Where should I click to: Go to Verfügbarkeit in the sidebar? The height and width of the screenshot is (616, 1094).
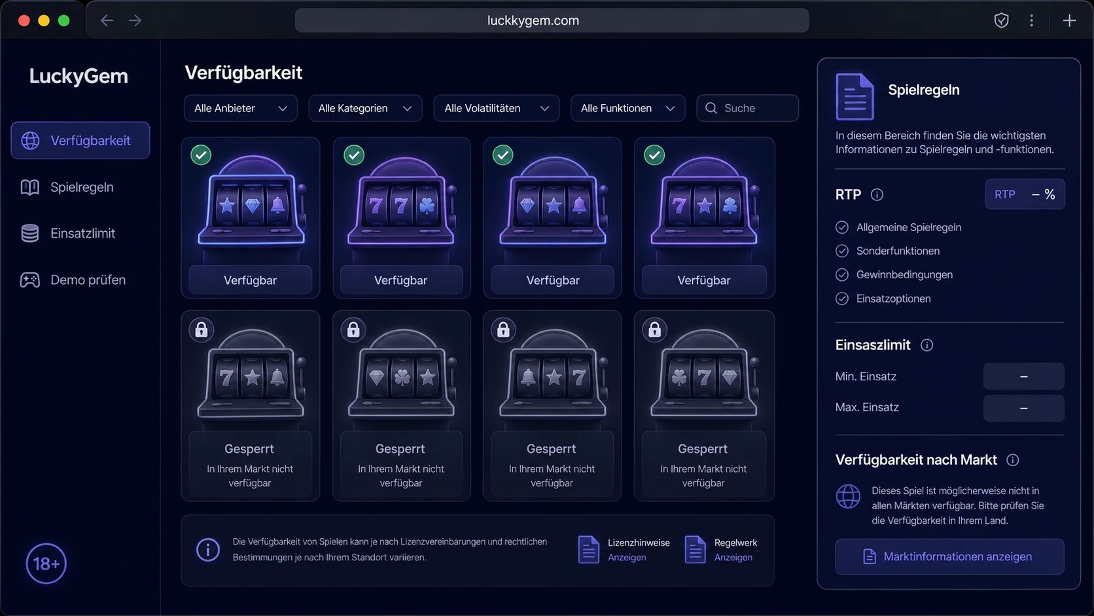point(80,141)
